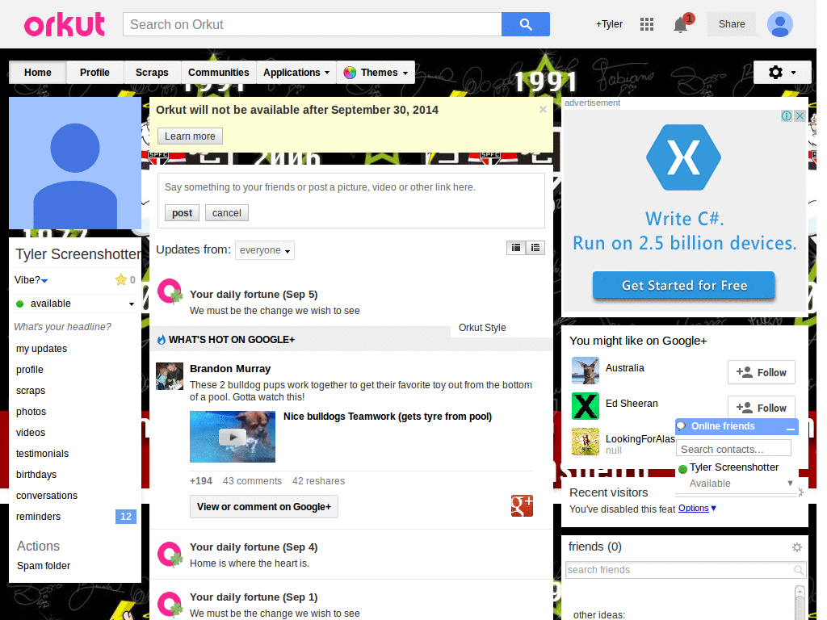Screen dimensions: 827x620
Task: Open the Spam folder action
Action: coord(44,566)
